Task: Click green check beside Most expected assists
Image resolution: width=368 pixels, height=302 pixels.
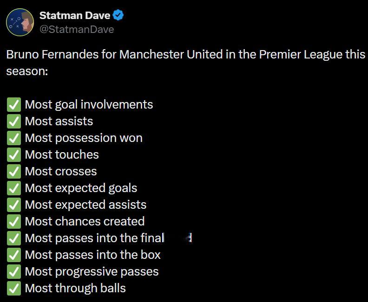Action: [14, 205]
